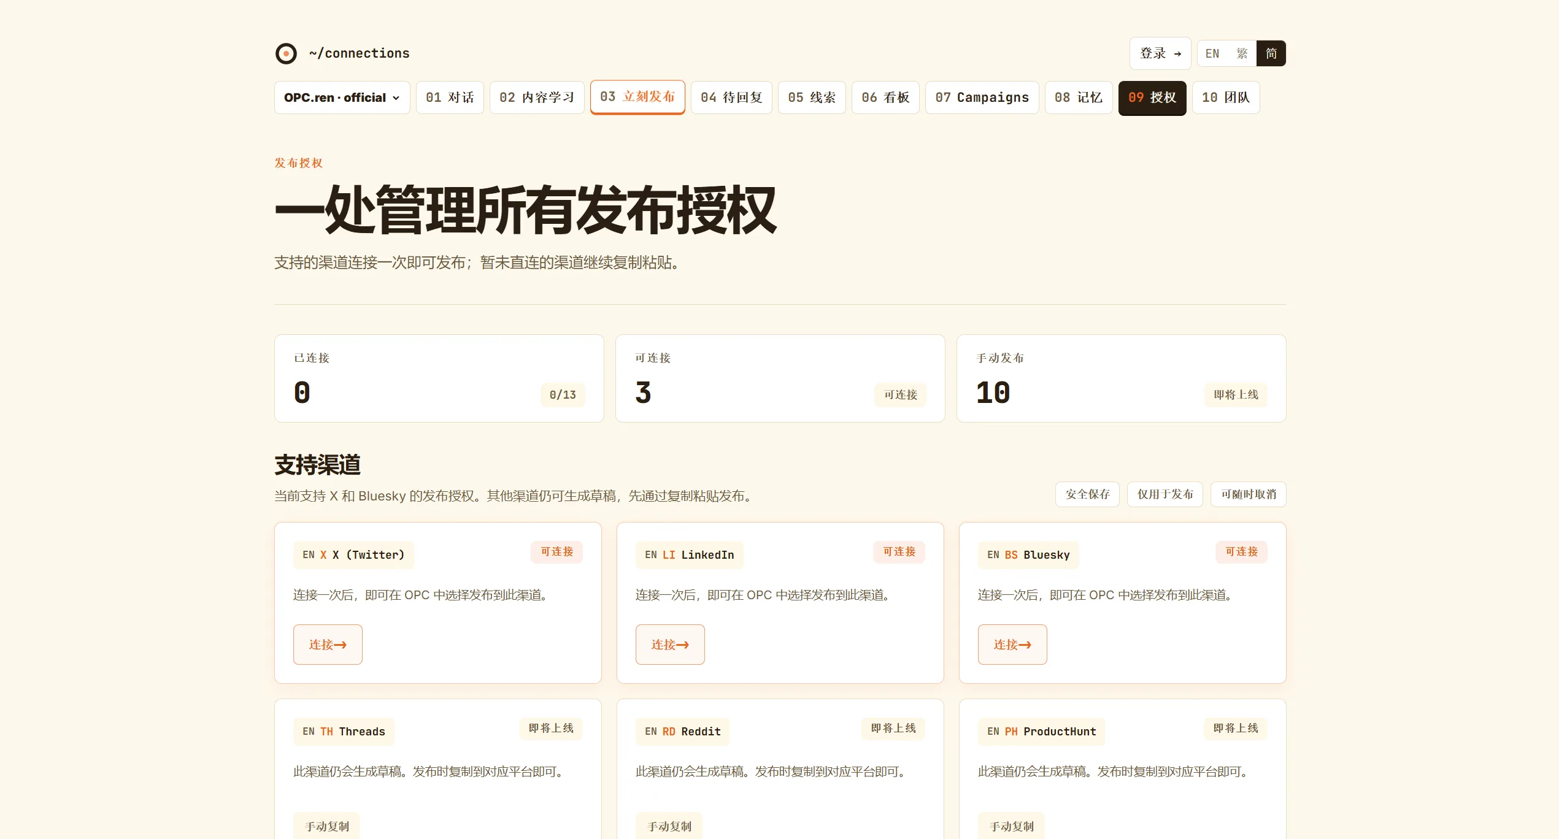Click the 安全保存 tag
1559x839 pixels.
click(1087, 494)
